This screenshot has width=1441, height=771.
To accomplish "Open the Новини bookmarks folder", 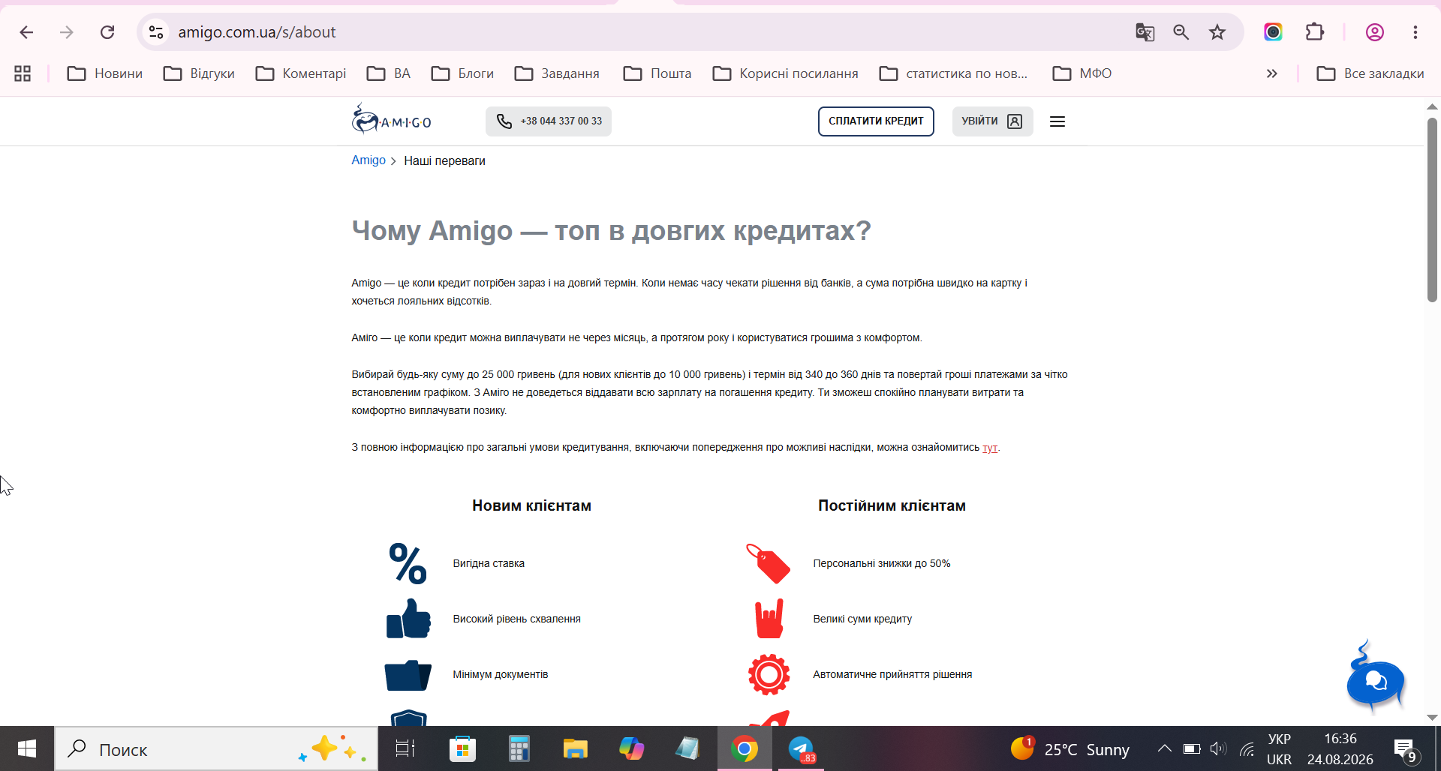I will click(x=105, y=73).
